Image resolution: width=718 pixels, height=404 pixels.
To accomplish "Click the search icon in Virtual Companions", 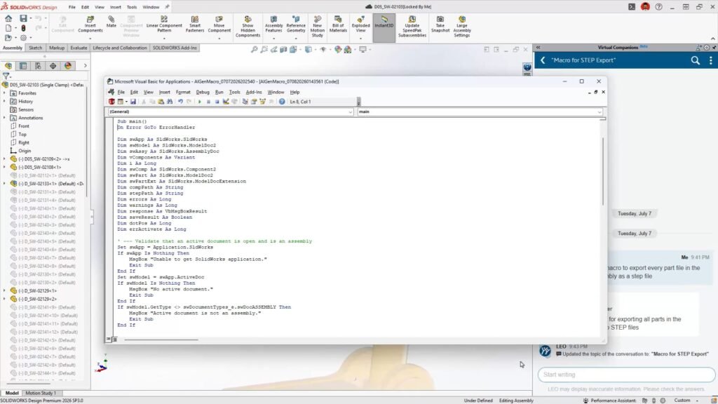I will coord(695,60).
